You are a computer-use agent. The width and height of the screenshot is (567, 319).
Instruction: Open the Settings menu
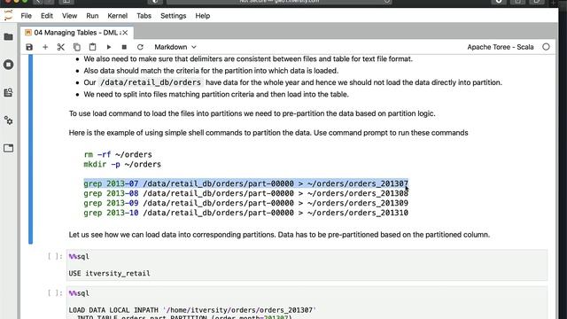coord(174,16)
